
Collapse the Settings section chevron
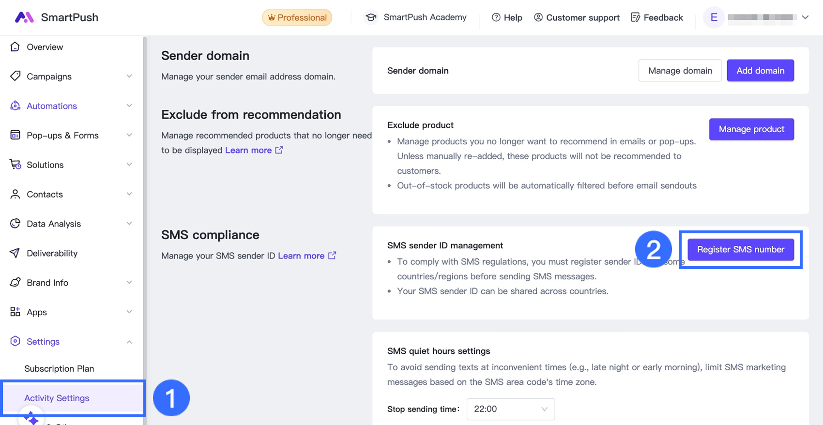coord(129,342)
